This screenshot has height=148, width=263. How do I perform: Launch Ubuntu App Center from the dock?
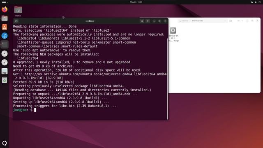tap(5, 27)
